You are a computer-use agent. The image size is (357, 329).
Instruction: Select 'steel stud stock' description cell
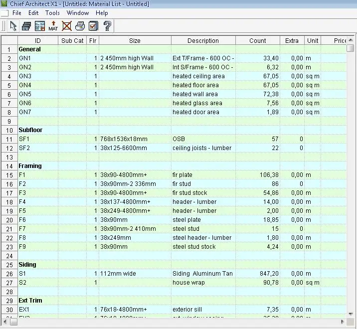(x=203, y=247)
